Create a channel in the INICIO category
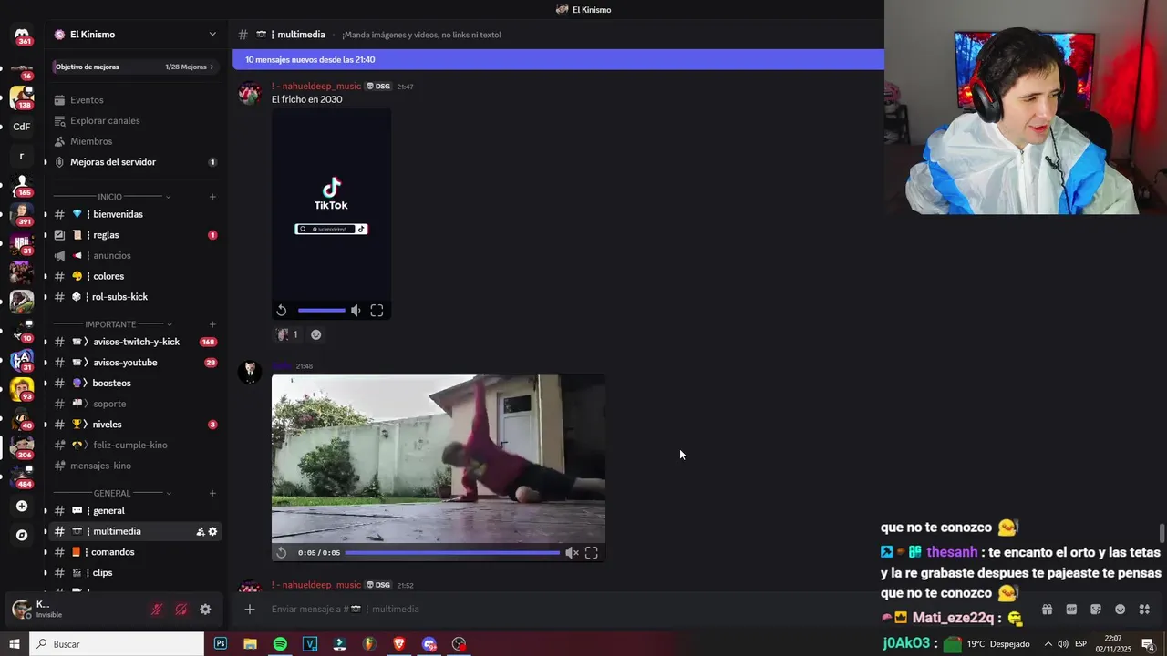This screenshot has width=1167, height=656. click(x=212, y=197)
